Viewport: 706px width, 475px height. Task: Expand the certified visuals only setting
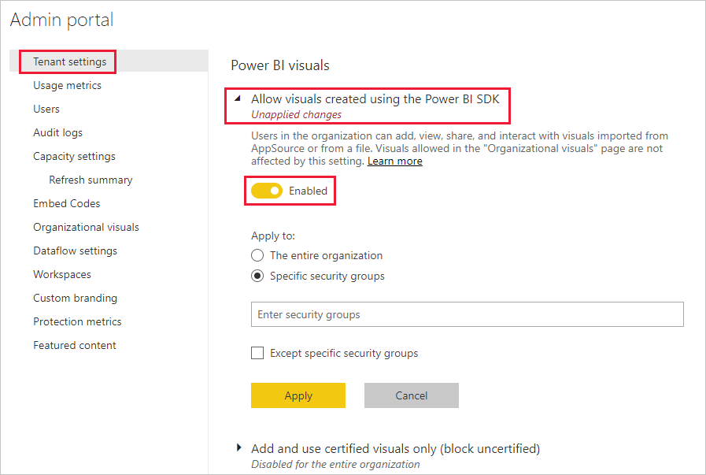tap(238, 448)
